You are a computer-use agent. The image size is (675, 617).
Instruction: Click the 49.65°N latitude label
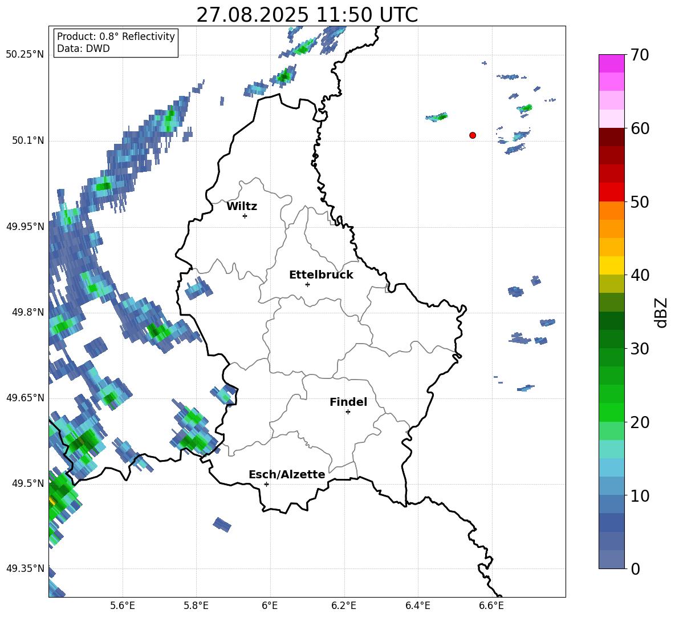click(x=25, y=398)
